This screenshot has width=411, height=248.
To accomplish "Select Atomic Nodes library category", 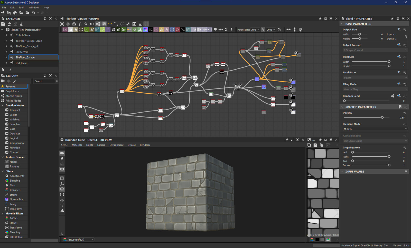I will pyautogui.click(x=14, y=96).
